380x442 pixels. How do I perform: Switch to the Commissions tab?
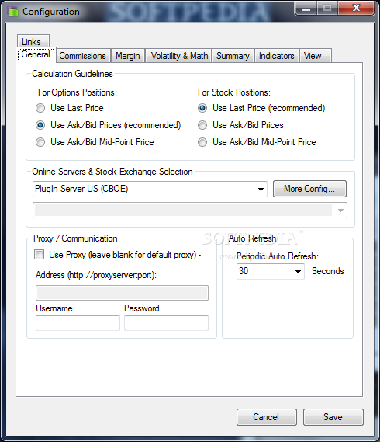[82, 56]
